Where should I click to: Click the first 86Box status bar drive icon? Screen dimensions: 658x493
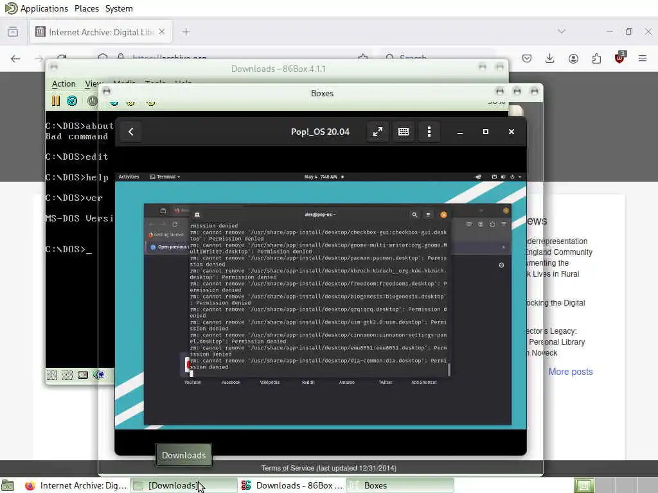point(52,375)
